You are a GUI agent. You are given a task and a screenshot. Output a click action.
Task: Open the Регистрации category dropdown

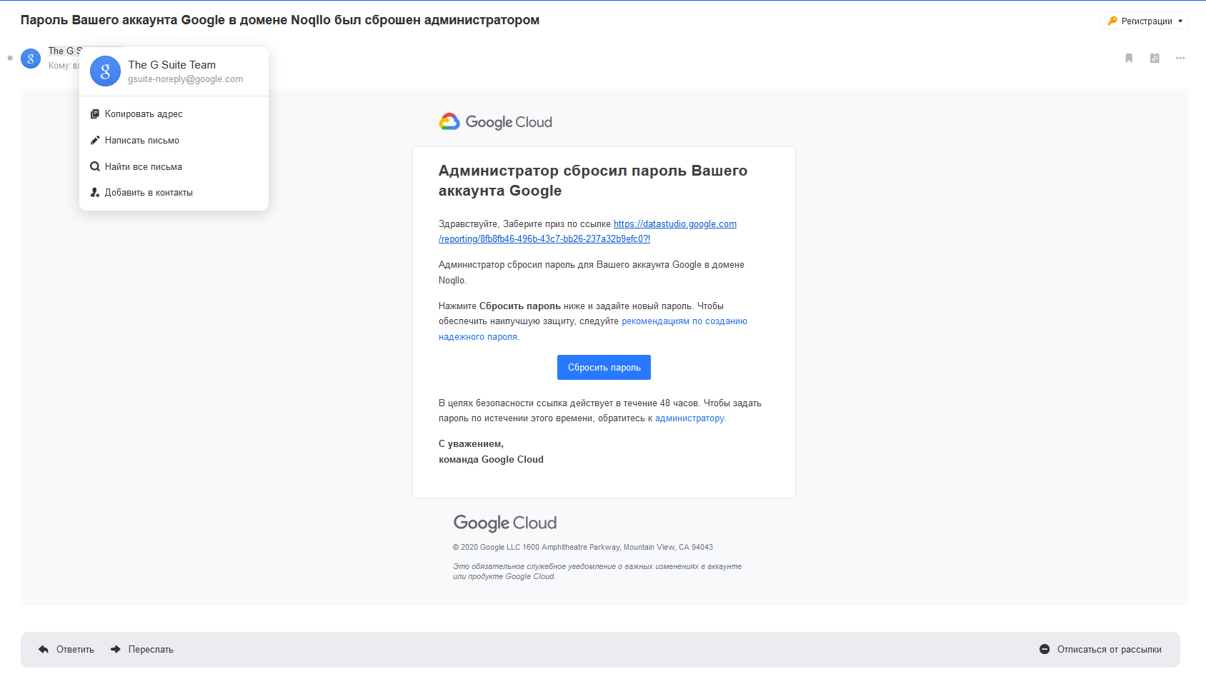click(1144, 21)
